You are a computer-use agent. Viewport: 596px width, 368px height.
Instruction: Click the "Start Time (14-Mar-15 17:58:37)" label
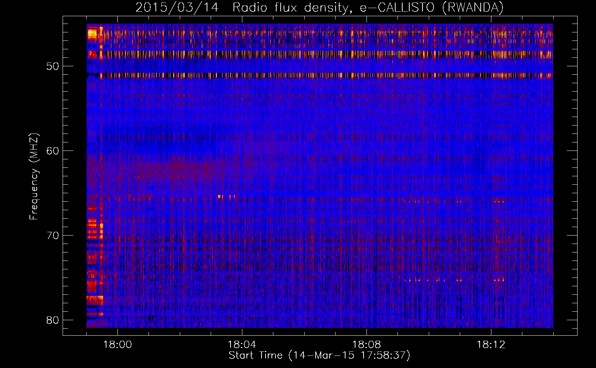(x=319, y=355)
